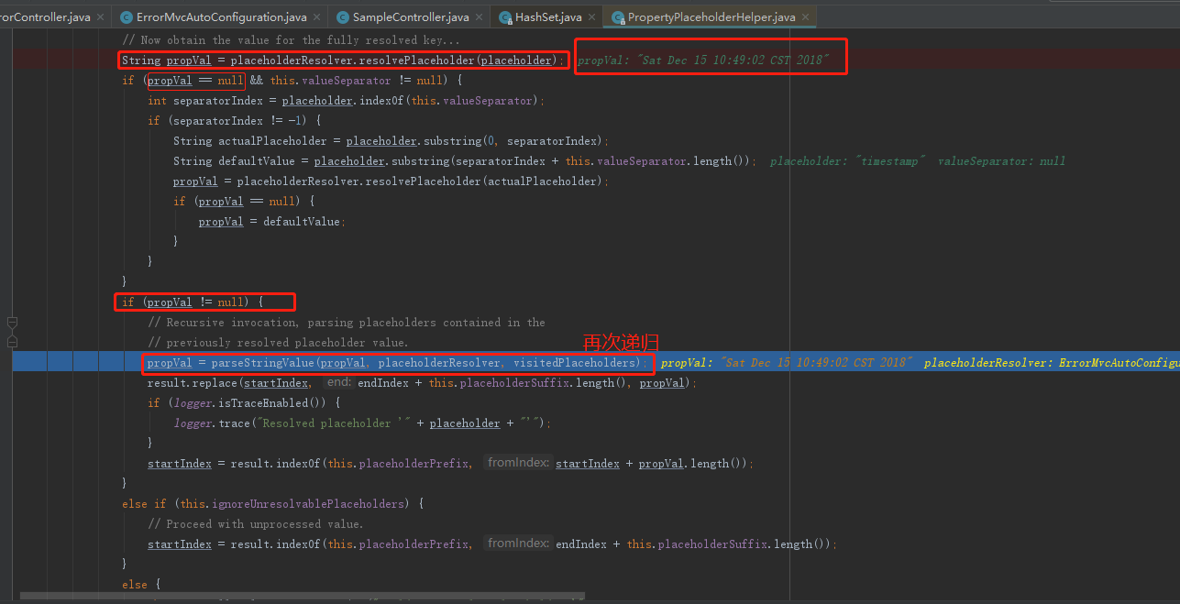The image size is (1180, 604).
Task: Close the HashSet.java tab
Action: click(x=592, y=16)
